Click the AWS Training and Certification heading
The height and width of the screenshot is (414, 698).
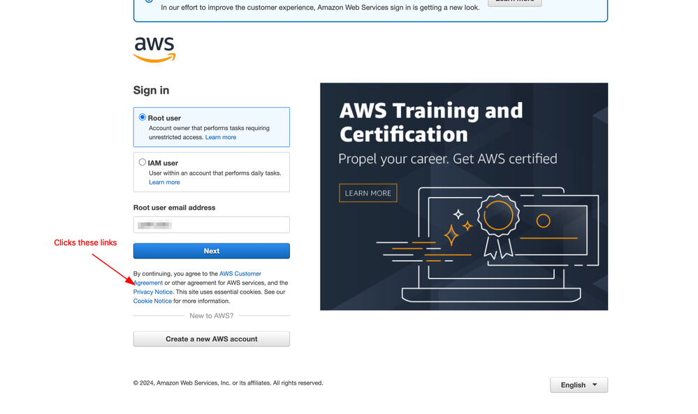(430, 122)
